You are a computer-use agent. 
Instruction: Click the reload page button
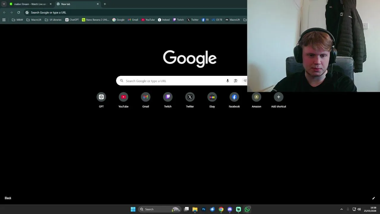tap(18, 12)
